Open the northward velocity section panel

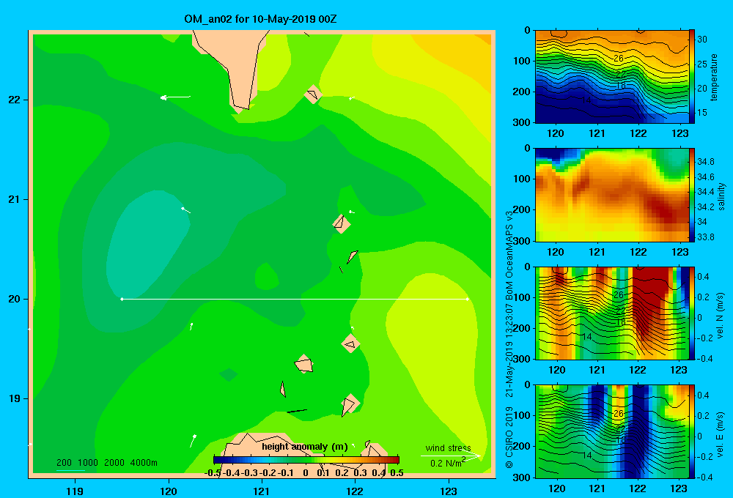pyautogui.click(x=611, y=313)
